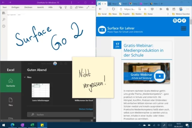
Task: Click the Surface für Lehrer site title
Action: click(x=121, y=28)
